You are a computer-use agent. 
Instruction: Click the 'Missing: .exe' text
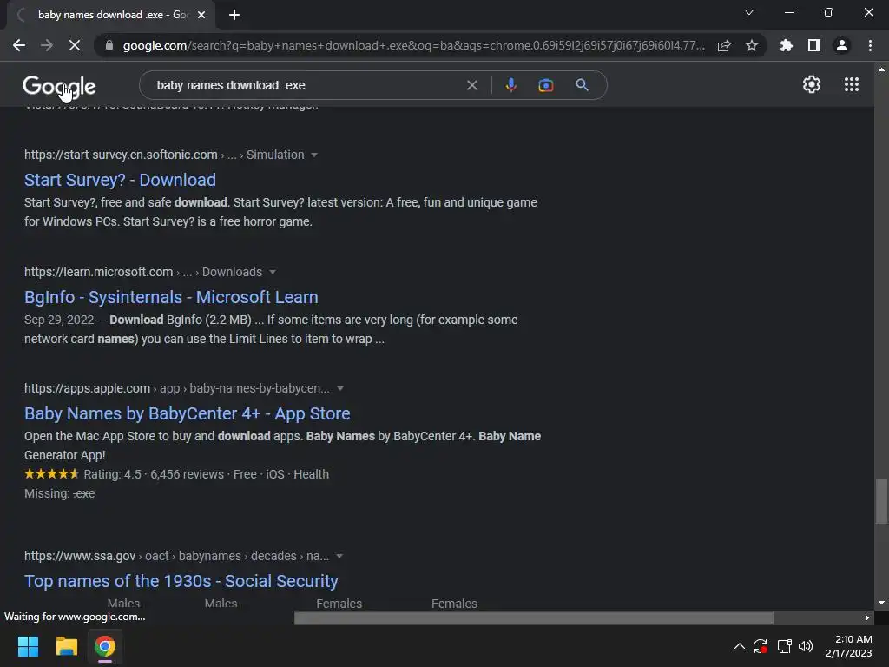(x=60, y=494)
